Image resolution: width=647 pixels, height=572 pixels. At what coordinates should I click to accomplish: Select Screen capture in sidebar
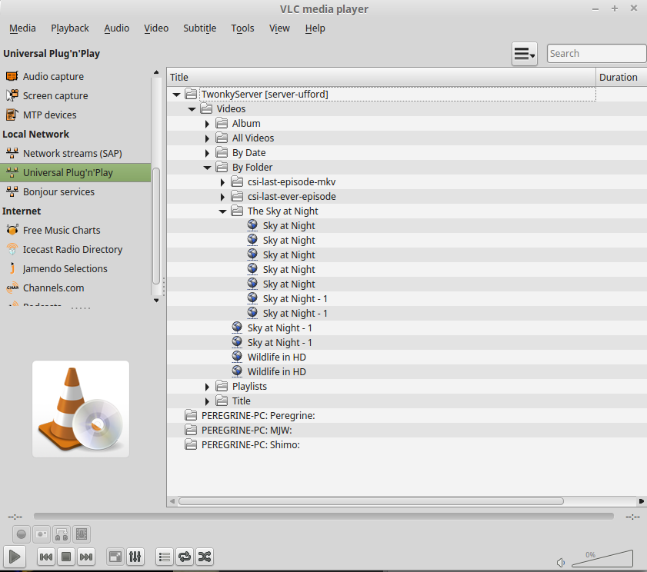pos(76,95)
